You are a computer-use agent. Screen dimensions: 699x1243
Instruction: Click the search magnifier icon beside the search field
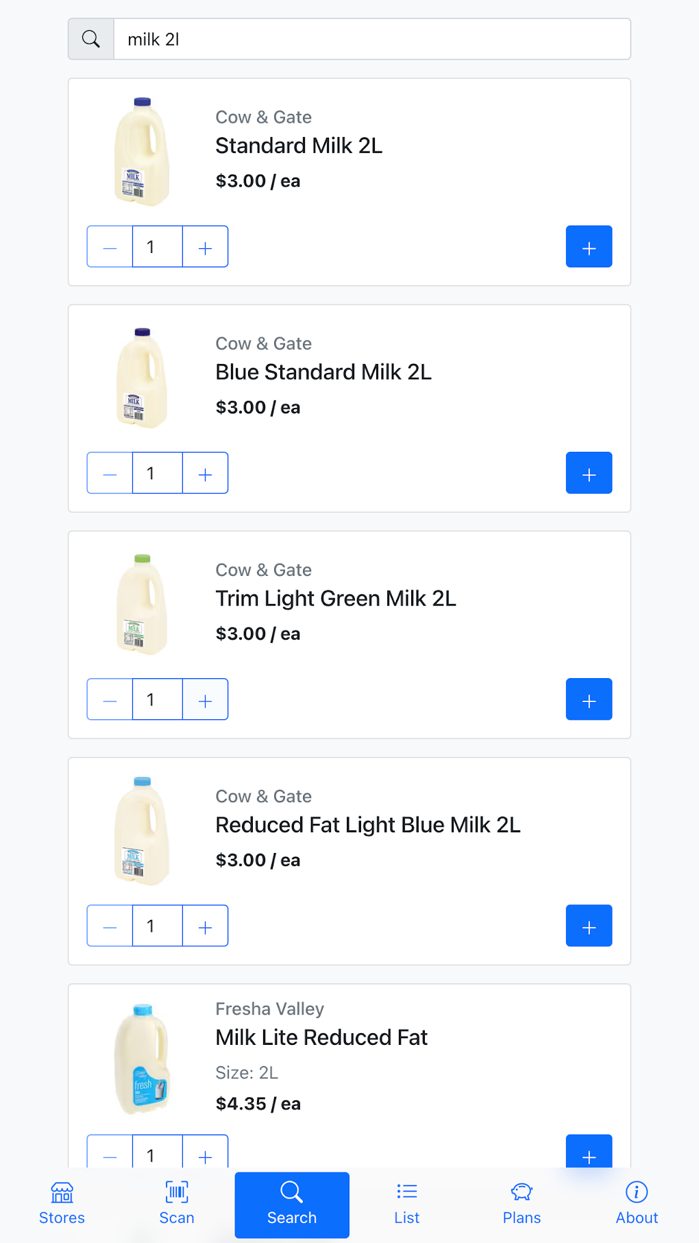click(x=91, y=39)
